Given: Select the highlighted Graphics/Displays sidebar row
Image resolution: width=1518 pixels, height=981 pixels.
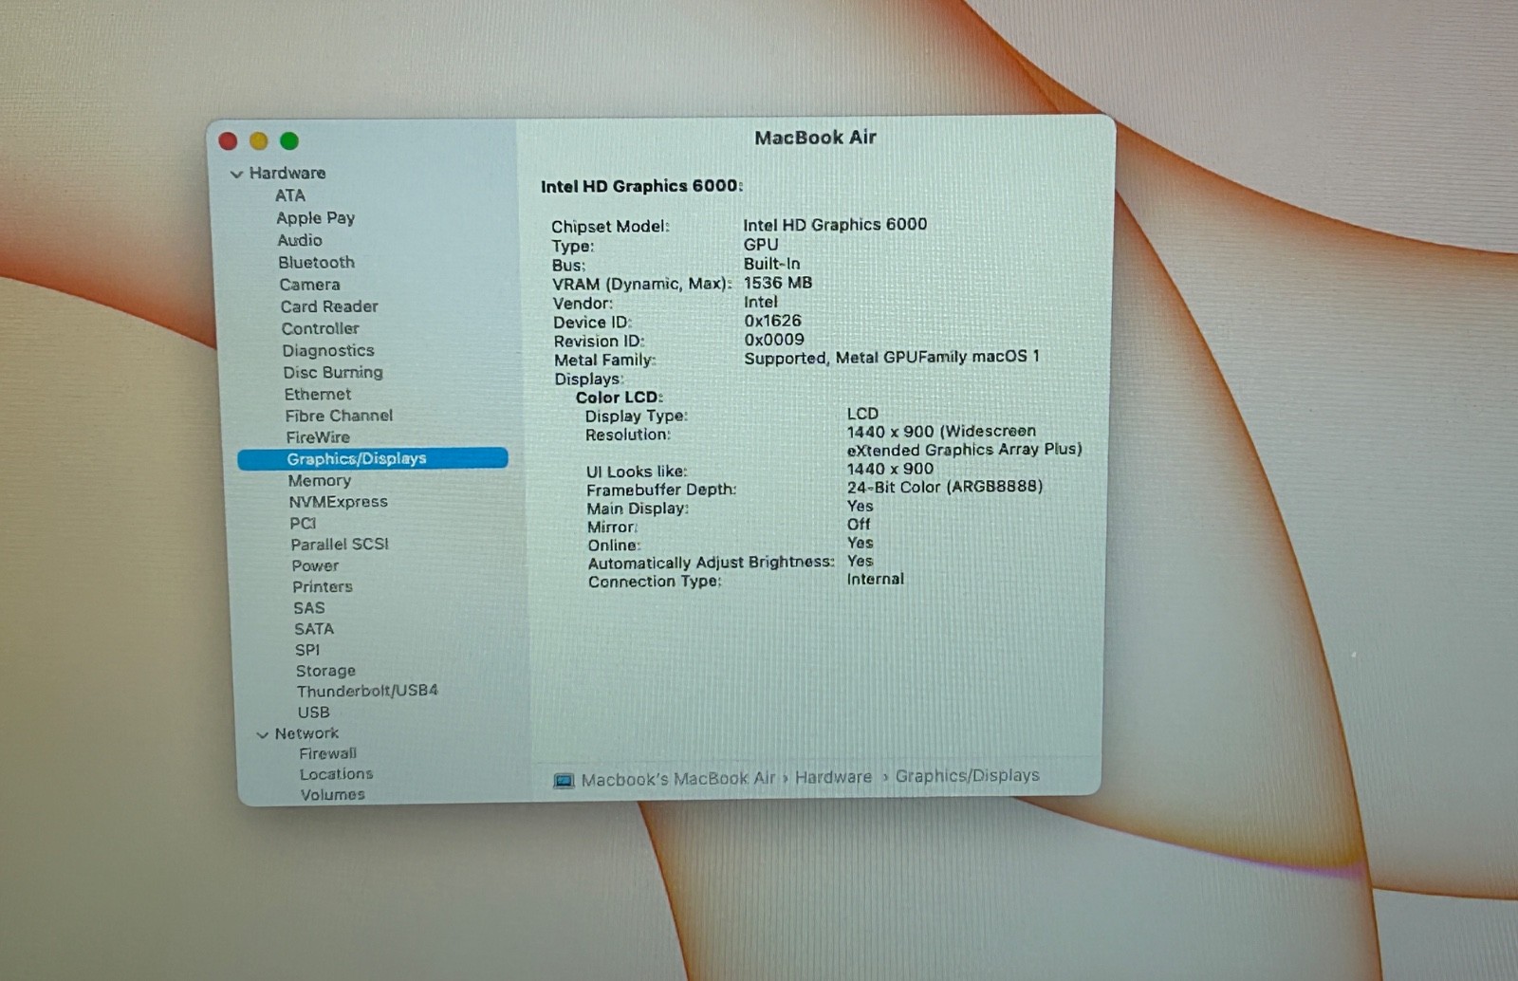Looking at the screenshot, I should click(373, 459).
